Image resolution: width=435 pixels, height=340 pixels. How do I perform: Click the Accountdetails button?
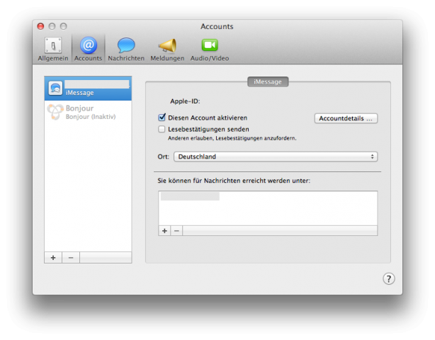(346, 118)
